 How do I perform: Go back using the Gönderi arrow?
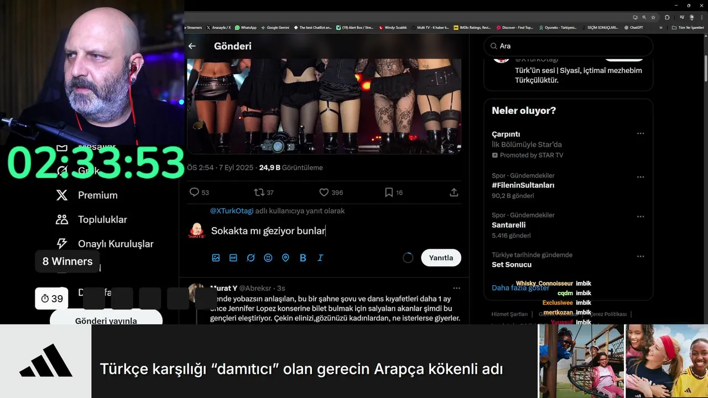click(x=192, y=46)
